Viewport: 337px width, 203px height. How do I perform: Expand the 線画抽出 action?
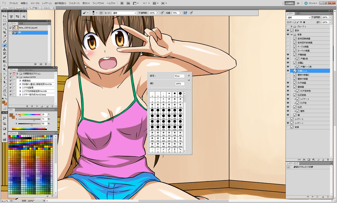20,81
